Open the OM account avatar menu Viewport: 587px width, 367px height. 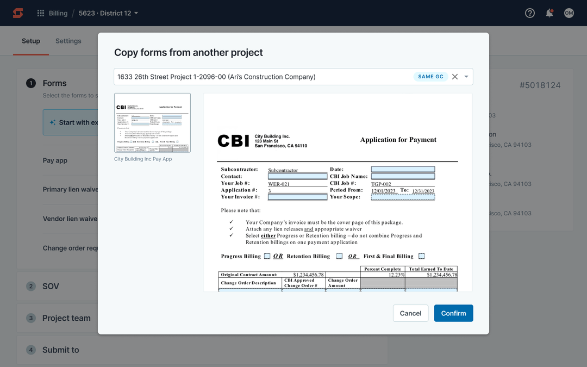tap(569, 13)
